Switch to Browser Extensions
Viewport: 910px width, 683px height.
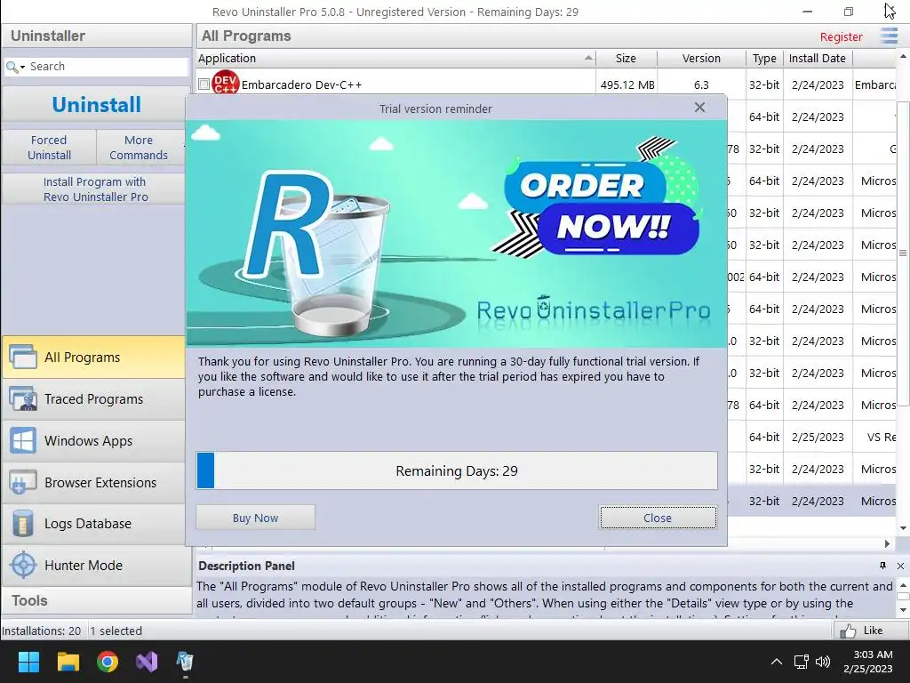click(94, 482)
